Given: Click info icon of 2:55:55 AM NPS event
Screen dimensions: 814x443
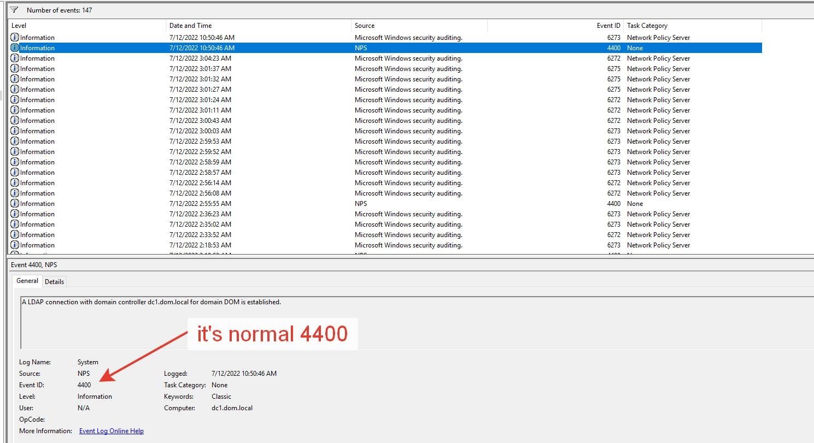Looking at the screenshot, I should (x=15, y=203).
